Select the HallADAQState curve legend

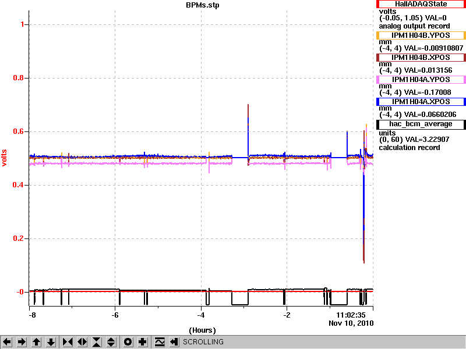[x=421, y=4]
